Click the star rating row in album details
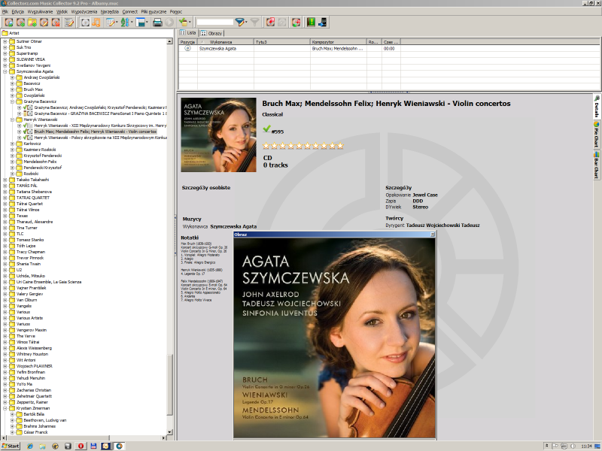The height and width of the screenshot is (451, 602). (x=303, y=146)
